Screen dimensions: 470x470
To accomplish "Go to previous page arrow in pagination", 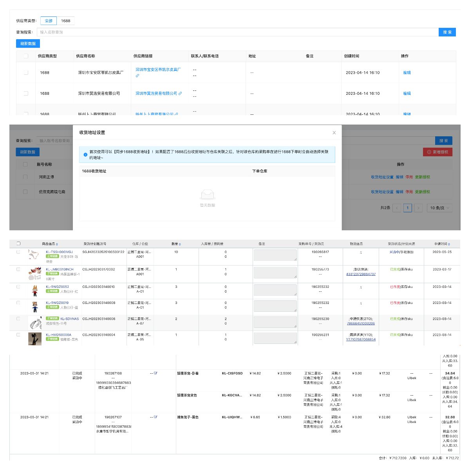I will 397,208.
